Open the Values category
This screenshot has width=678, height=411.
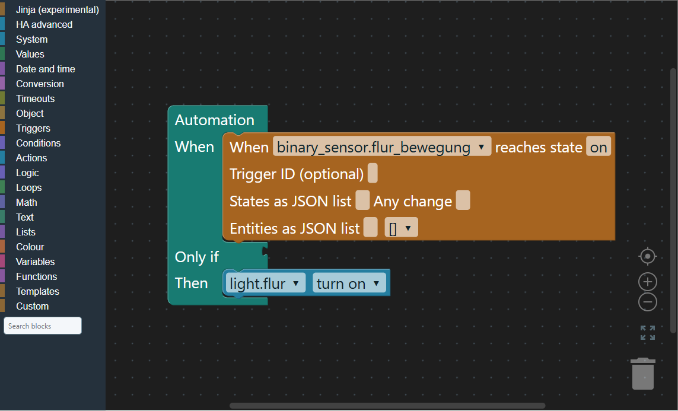coord(53,54)
